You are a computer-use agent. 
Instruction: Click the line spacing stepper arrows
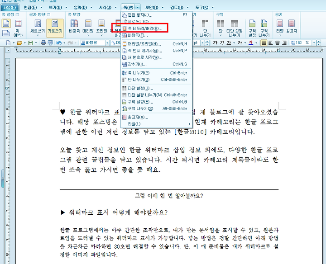[319, 43]
